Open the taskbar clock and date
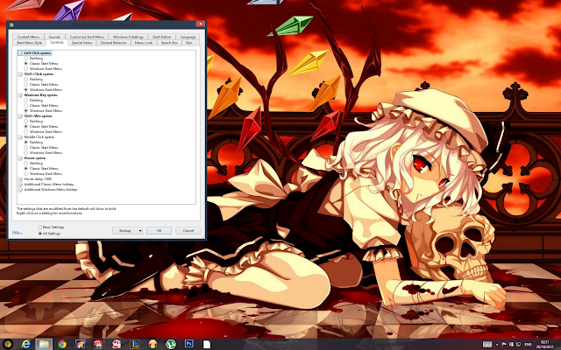Image resolution: width=561 pixels, height=350 pixels. point(545,344)
